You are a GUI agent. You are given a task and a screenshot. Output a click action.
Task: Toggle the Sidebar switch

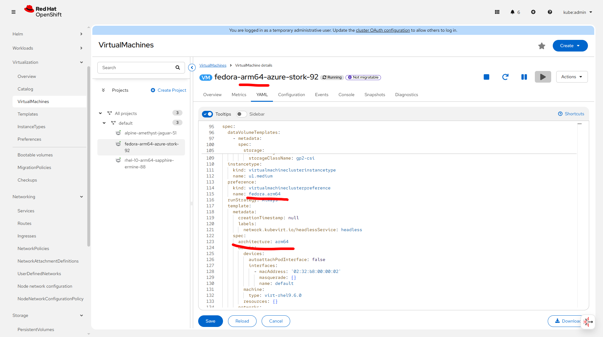click(242, 114)
